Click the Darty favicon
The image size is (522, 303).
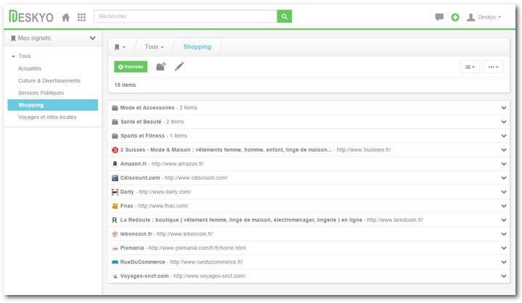click(x=115, y=192)
